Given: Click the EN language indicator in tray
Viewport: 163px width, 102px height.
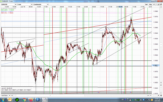Looking at the screenshot, I should 123,99.
